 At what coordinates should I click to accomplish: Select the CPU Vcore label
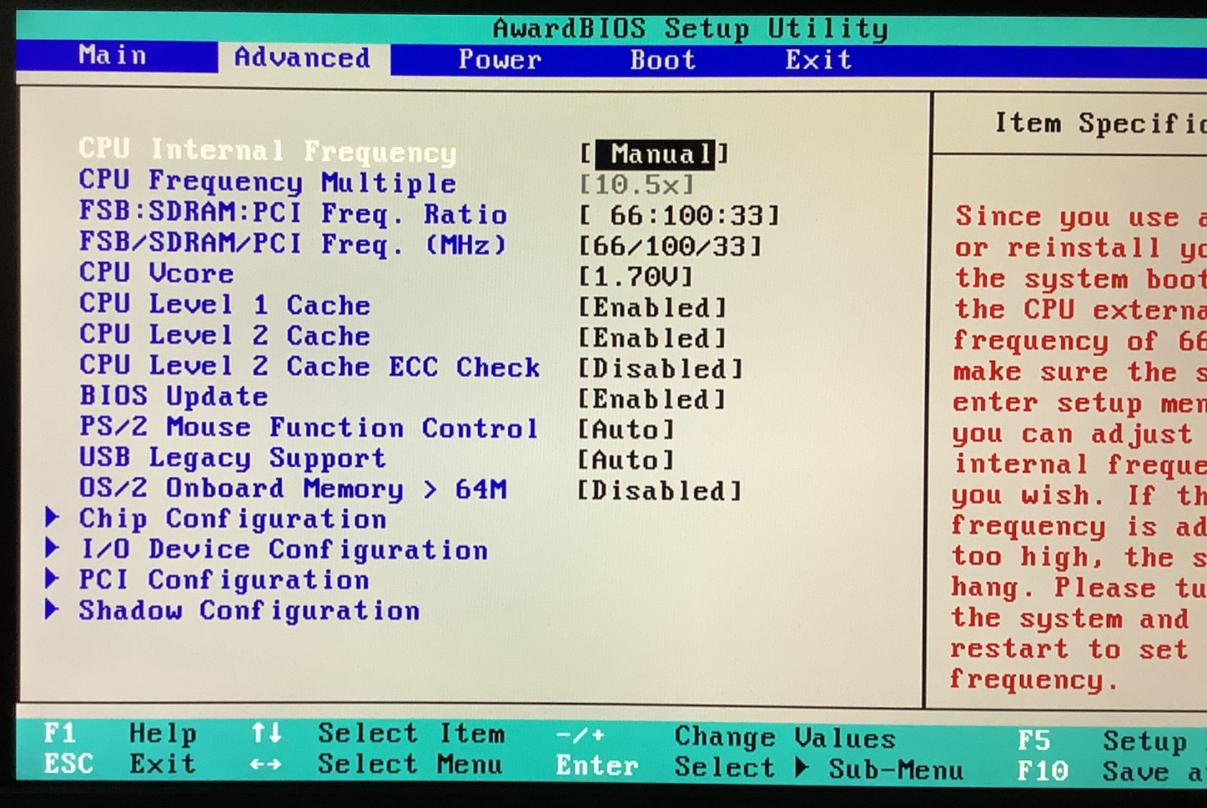pyautogui.click(x=156, y=273)
